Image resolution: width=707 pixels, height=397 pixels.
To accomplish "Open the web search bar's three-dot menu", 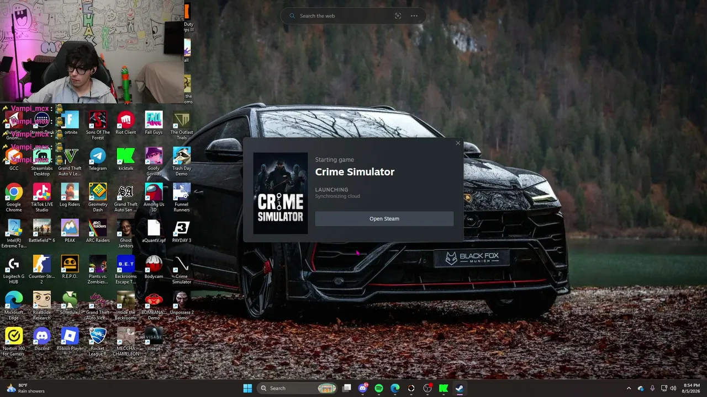I will (x=414, y=16).
